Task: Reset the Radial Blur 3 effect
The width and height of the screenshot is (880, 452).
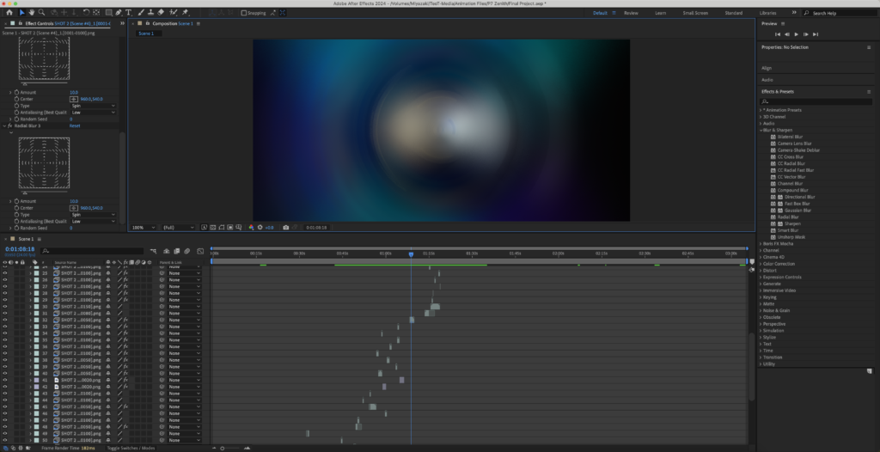Action: pyautogui.click(x=75, y=125)
